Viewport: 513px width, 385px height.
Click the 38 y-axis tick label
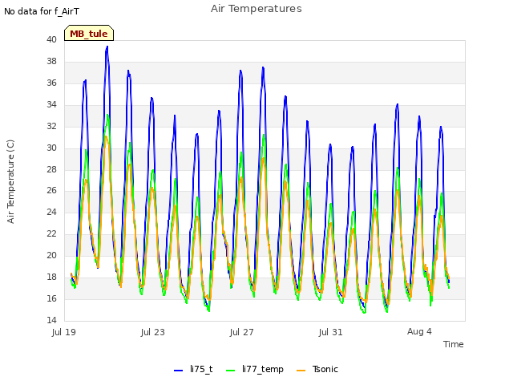[x=51, y=61]
